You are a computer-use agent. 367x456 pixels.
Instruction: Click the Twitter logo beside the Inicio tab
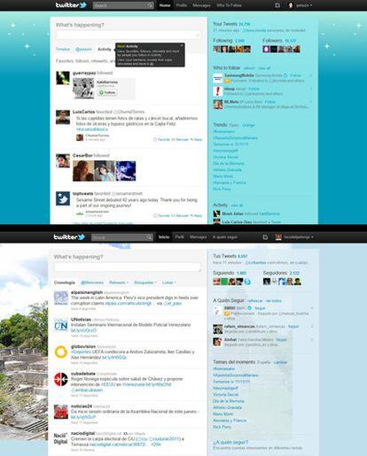tap(69, 237)
